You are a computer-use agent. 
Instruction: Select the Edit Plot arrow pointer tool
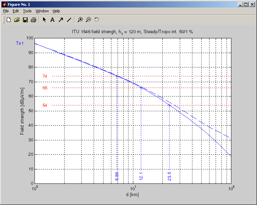pos(44,20)
